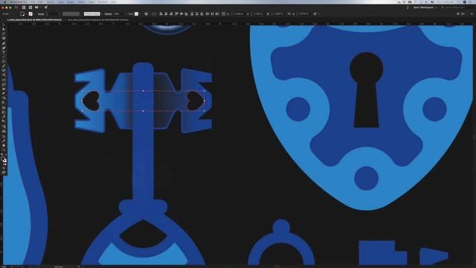
Task: Click the panel options icon at control bar right end
Action: click(x=472, y=13)
